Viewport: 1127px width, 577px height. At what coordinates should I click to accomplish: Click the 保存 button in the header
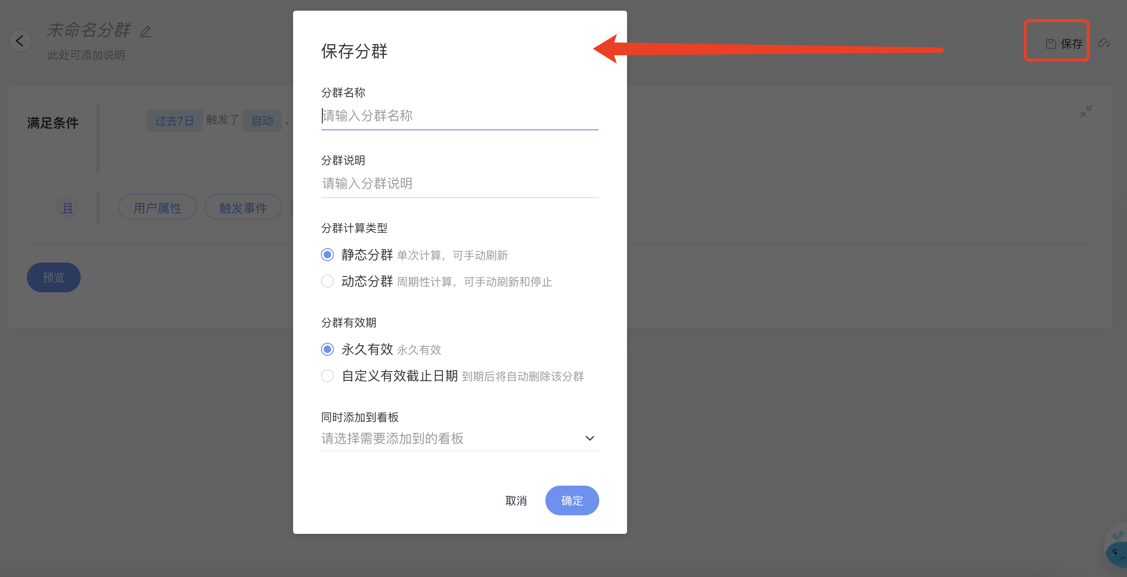click(1064, 44)
